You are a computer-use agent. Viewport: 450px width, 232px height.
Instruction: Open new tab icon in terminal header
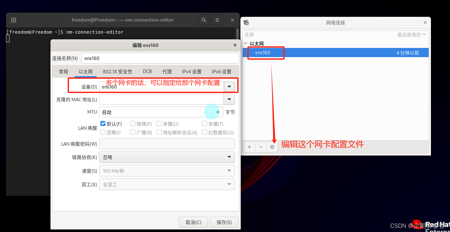[x=14, y=20]
